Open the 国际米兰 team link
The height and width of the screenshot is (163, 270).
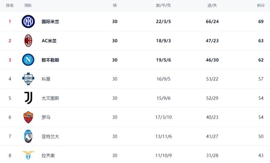50,21
